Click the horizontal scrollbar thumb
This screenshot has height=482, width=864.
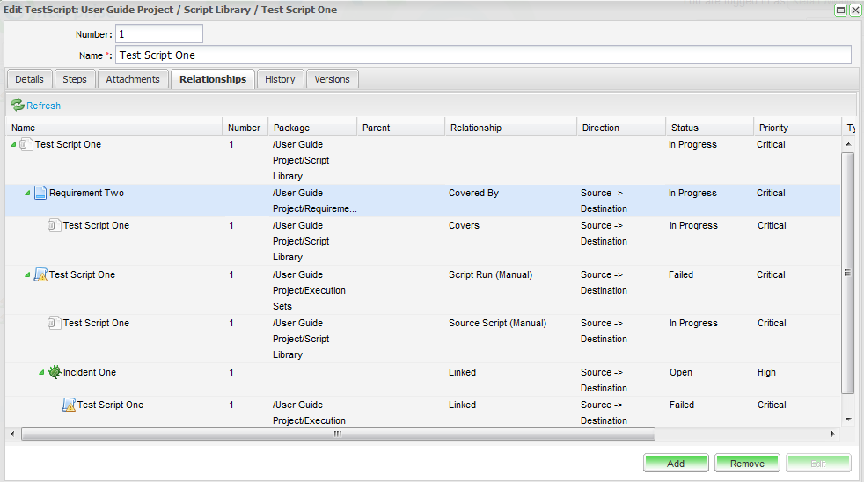coord(337,434)
